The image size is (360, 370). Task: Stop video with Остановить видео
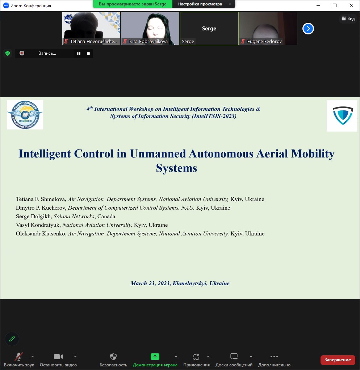pyautogui.click(x=58, y=357)
